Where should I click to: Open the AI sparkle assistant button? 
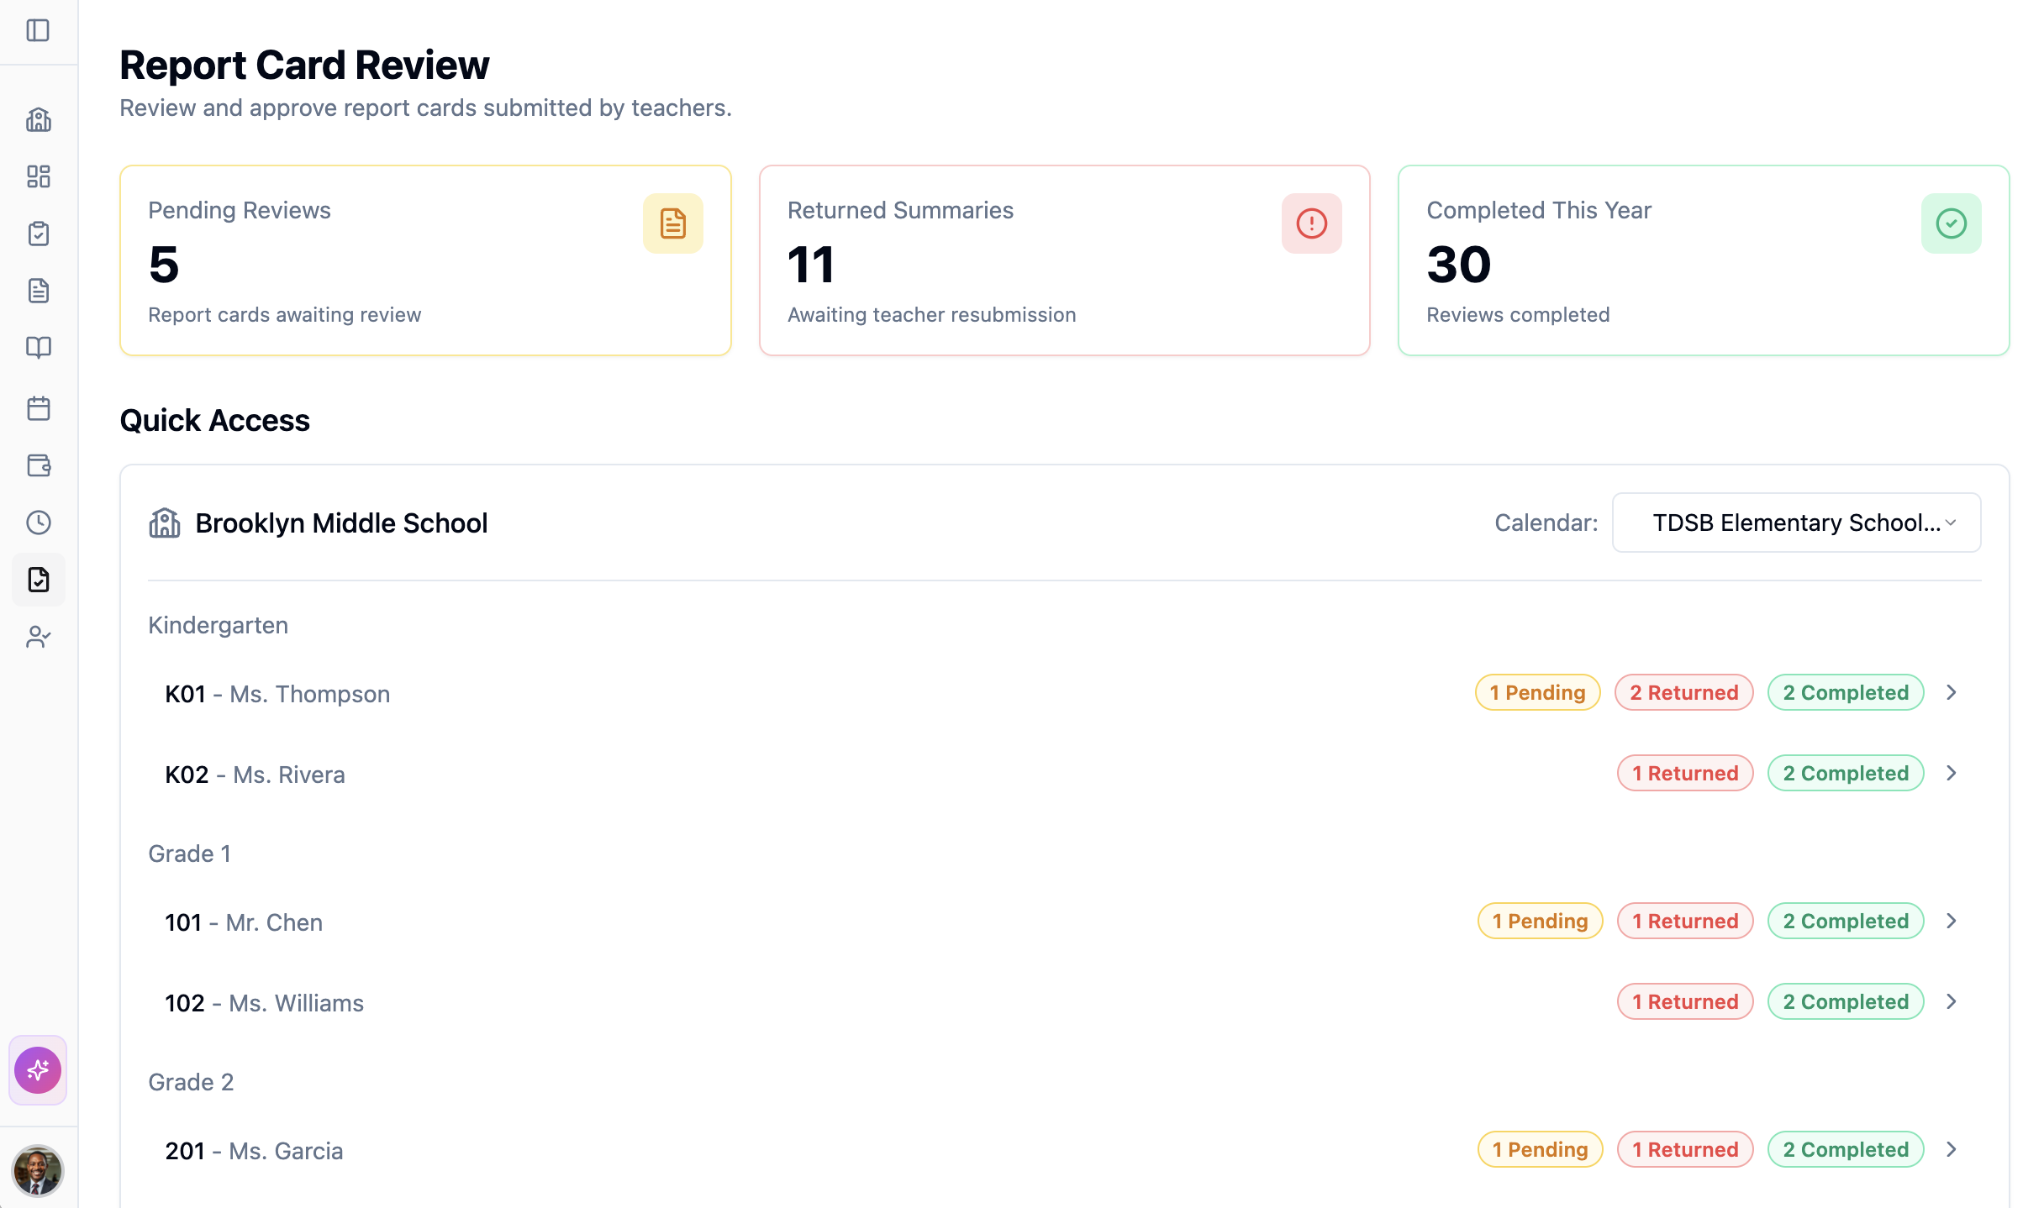pos(38,1069)
